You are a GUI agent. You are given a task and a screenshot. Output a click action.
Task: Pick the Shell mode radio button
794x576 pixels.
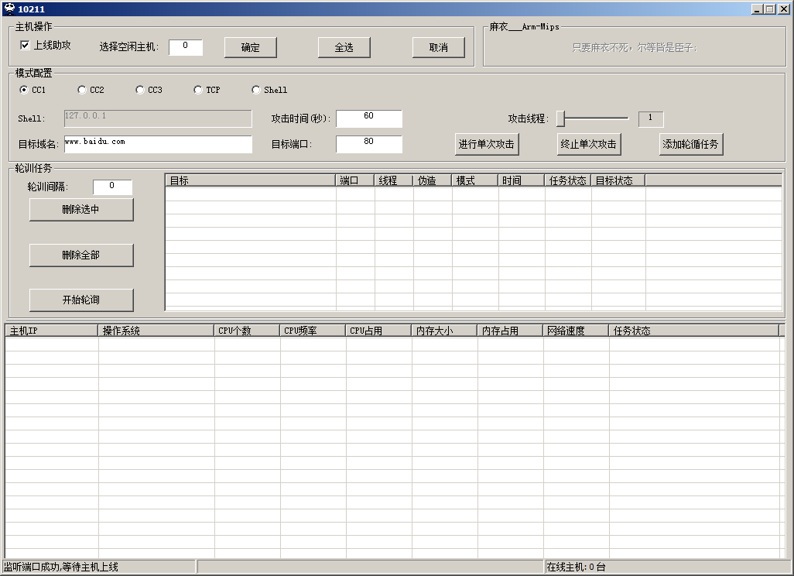tap(256, 90)
